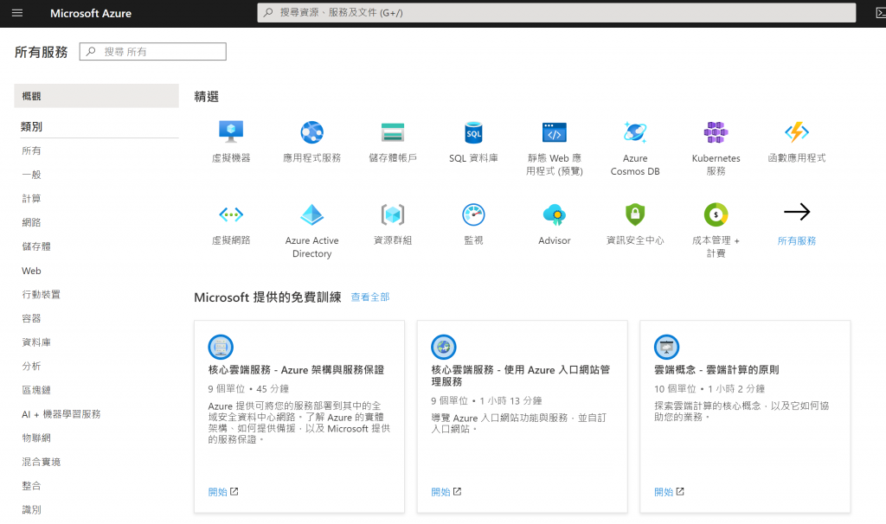886x524 pixels.
Task: Click the Azure 入口網站管理服務 training card icon
Action: [x=444, y=347]
